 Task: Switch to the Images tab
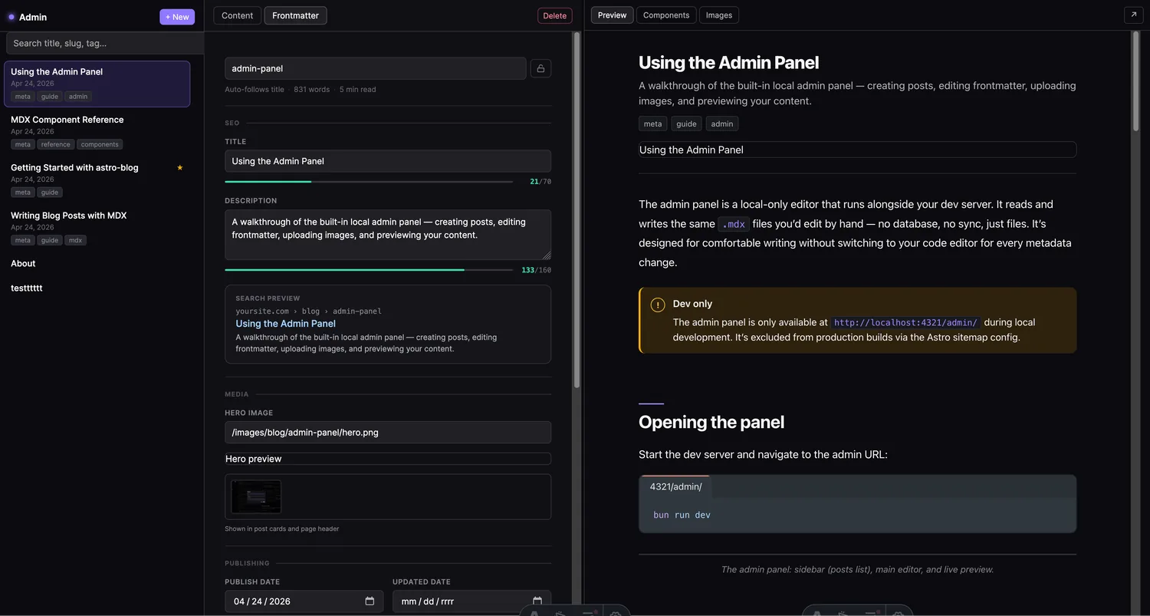coord(718,15)
